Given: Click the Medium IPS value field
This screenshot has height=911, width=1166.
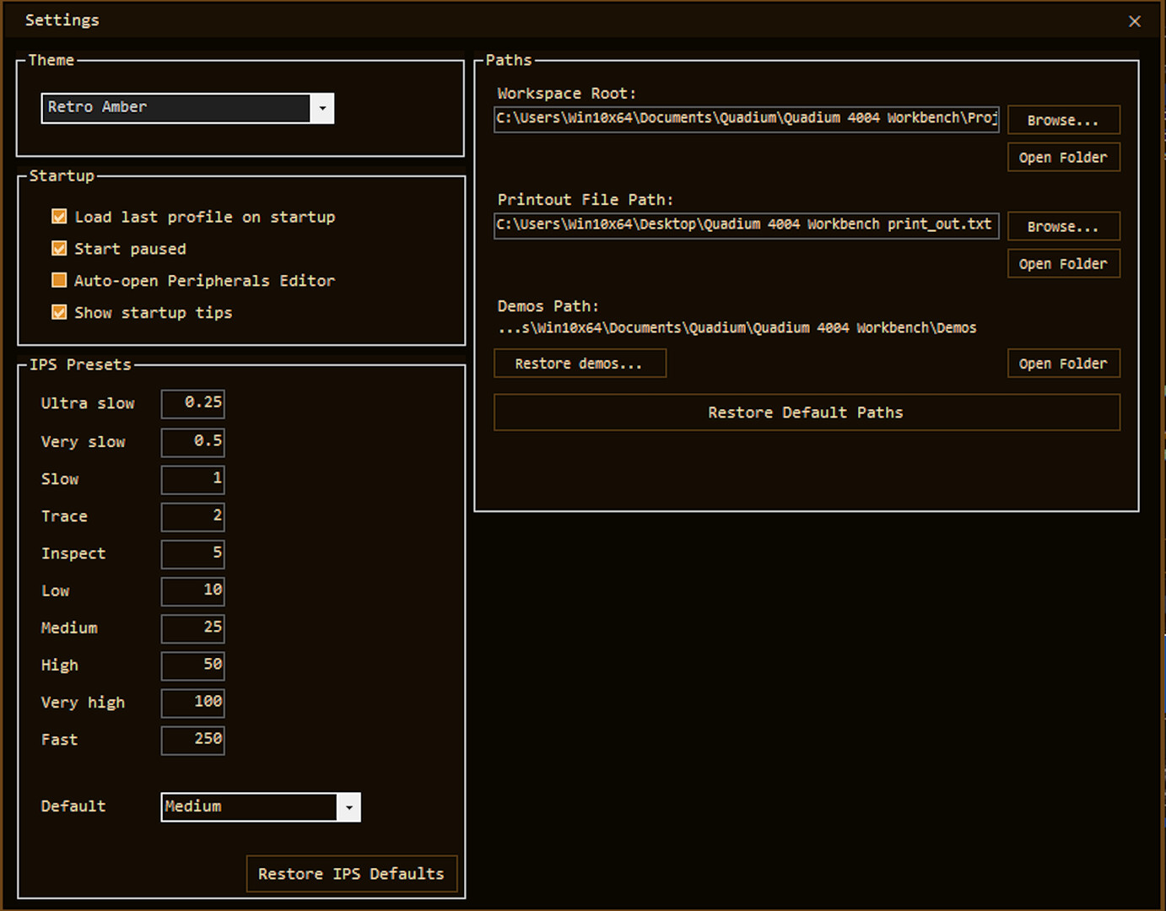Looking at the screenshot, I should [193, 628].
